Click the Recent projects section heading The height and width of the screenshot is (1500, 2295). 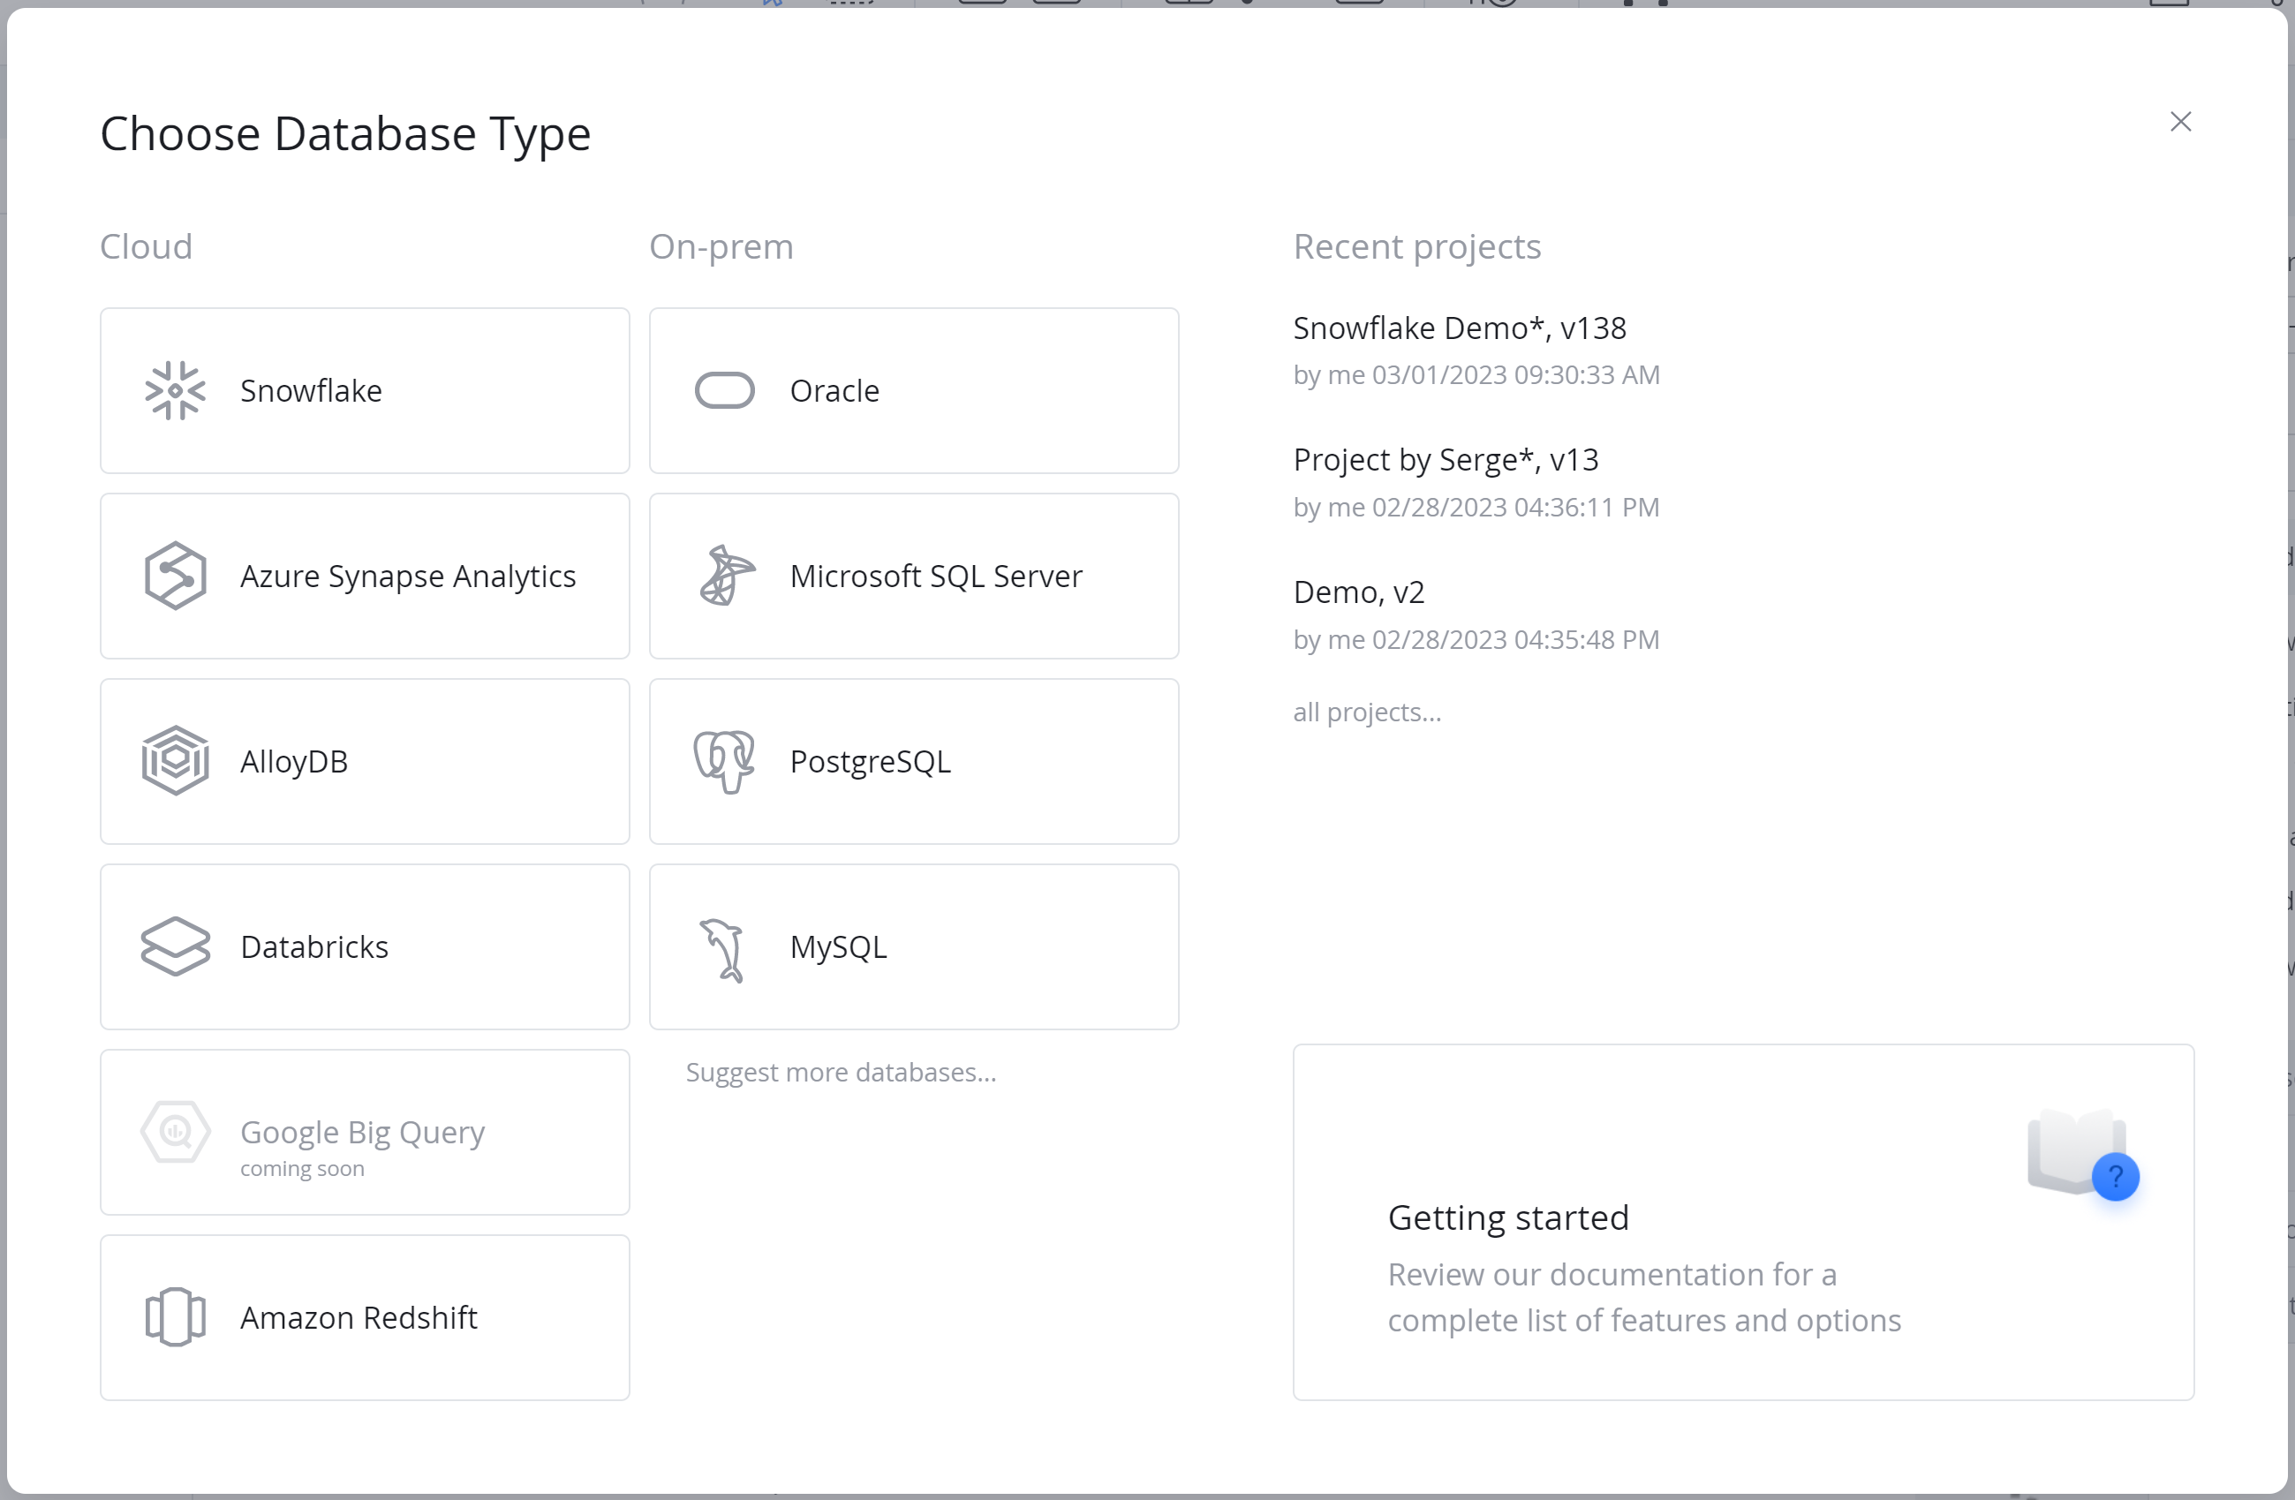1416,247
